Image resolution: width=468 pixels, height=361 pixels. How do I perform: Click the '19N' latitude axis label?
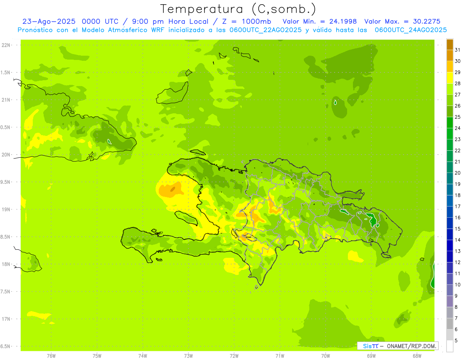7,210
